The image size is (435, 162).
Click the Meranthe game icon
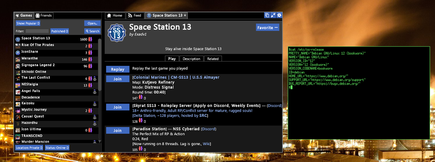point(18,59)
